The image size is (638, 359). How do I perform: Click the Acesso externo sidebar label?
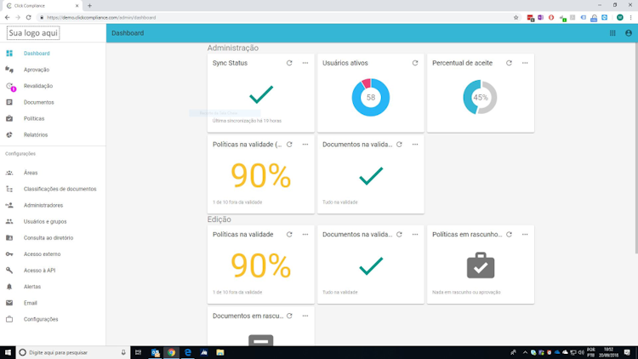[x=42, y=254]
